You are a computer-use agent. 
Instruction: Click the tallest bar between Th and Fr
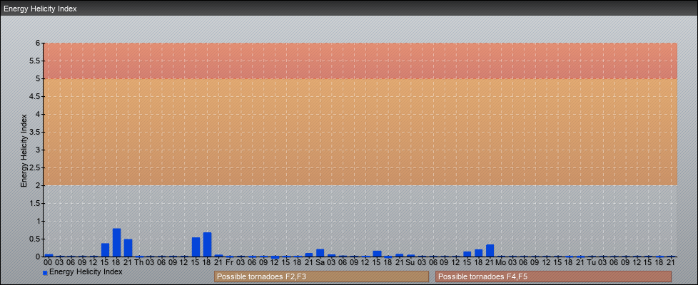[207, 244]
